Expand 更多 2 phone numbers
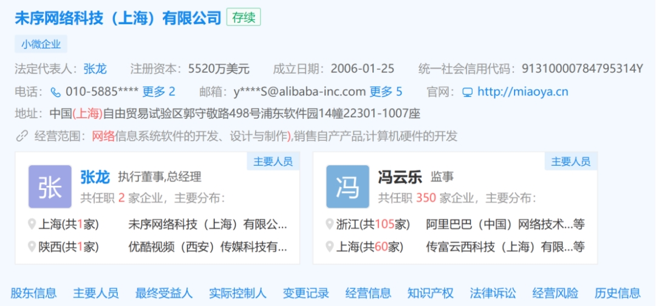This screenshot has height=306, width=656. click(159, 92)
